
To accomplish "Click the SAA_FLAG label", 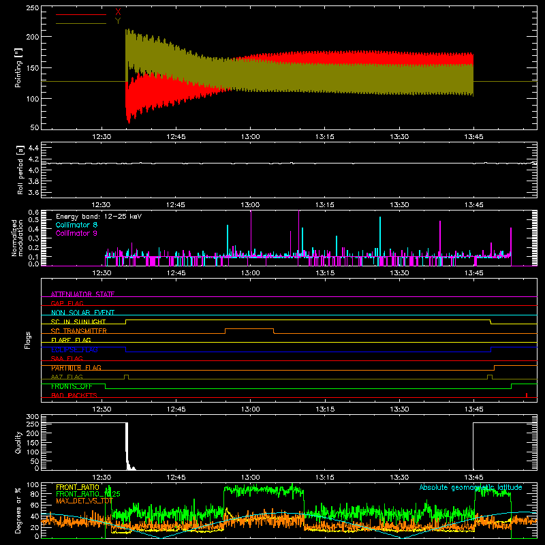I will pos(67,358).
